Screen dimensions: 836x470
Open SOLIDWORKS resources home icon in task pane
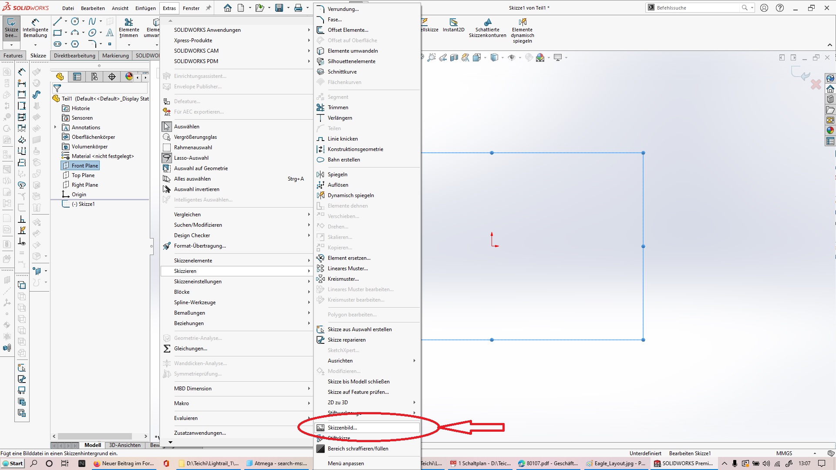(x=830, y=89)
